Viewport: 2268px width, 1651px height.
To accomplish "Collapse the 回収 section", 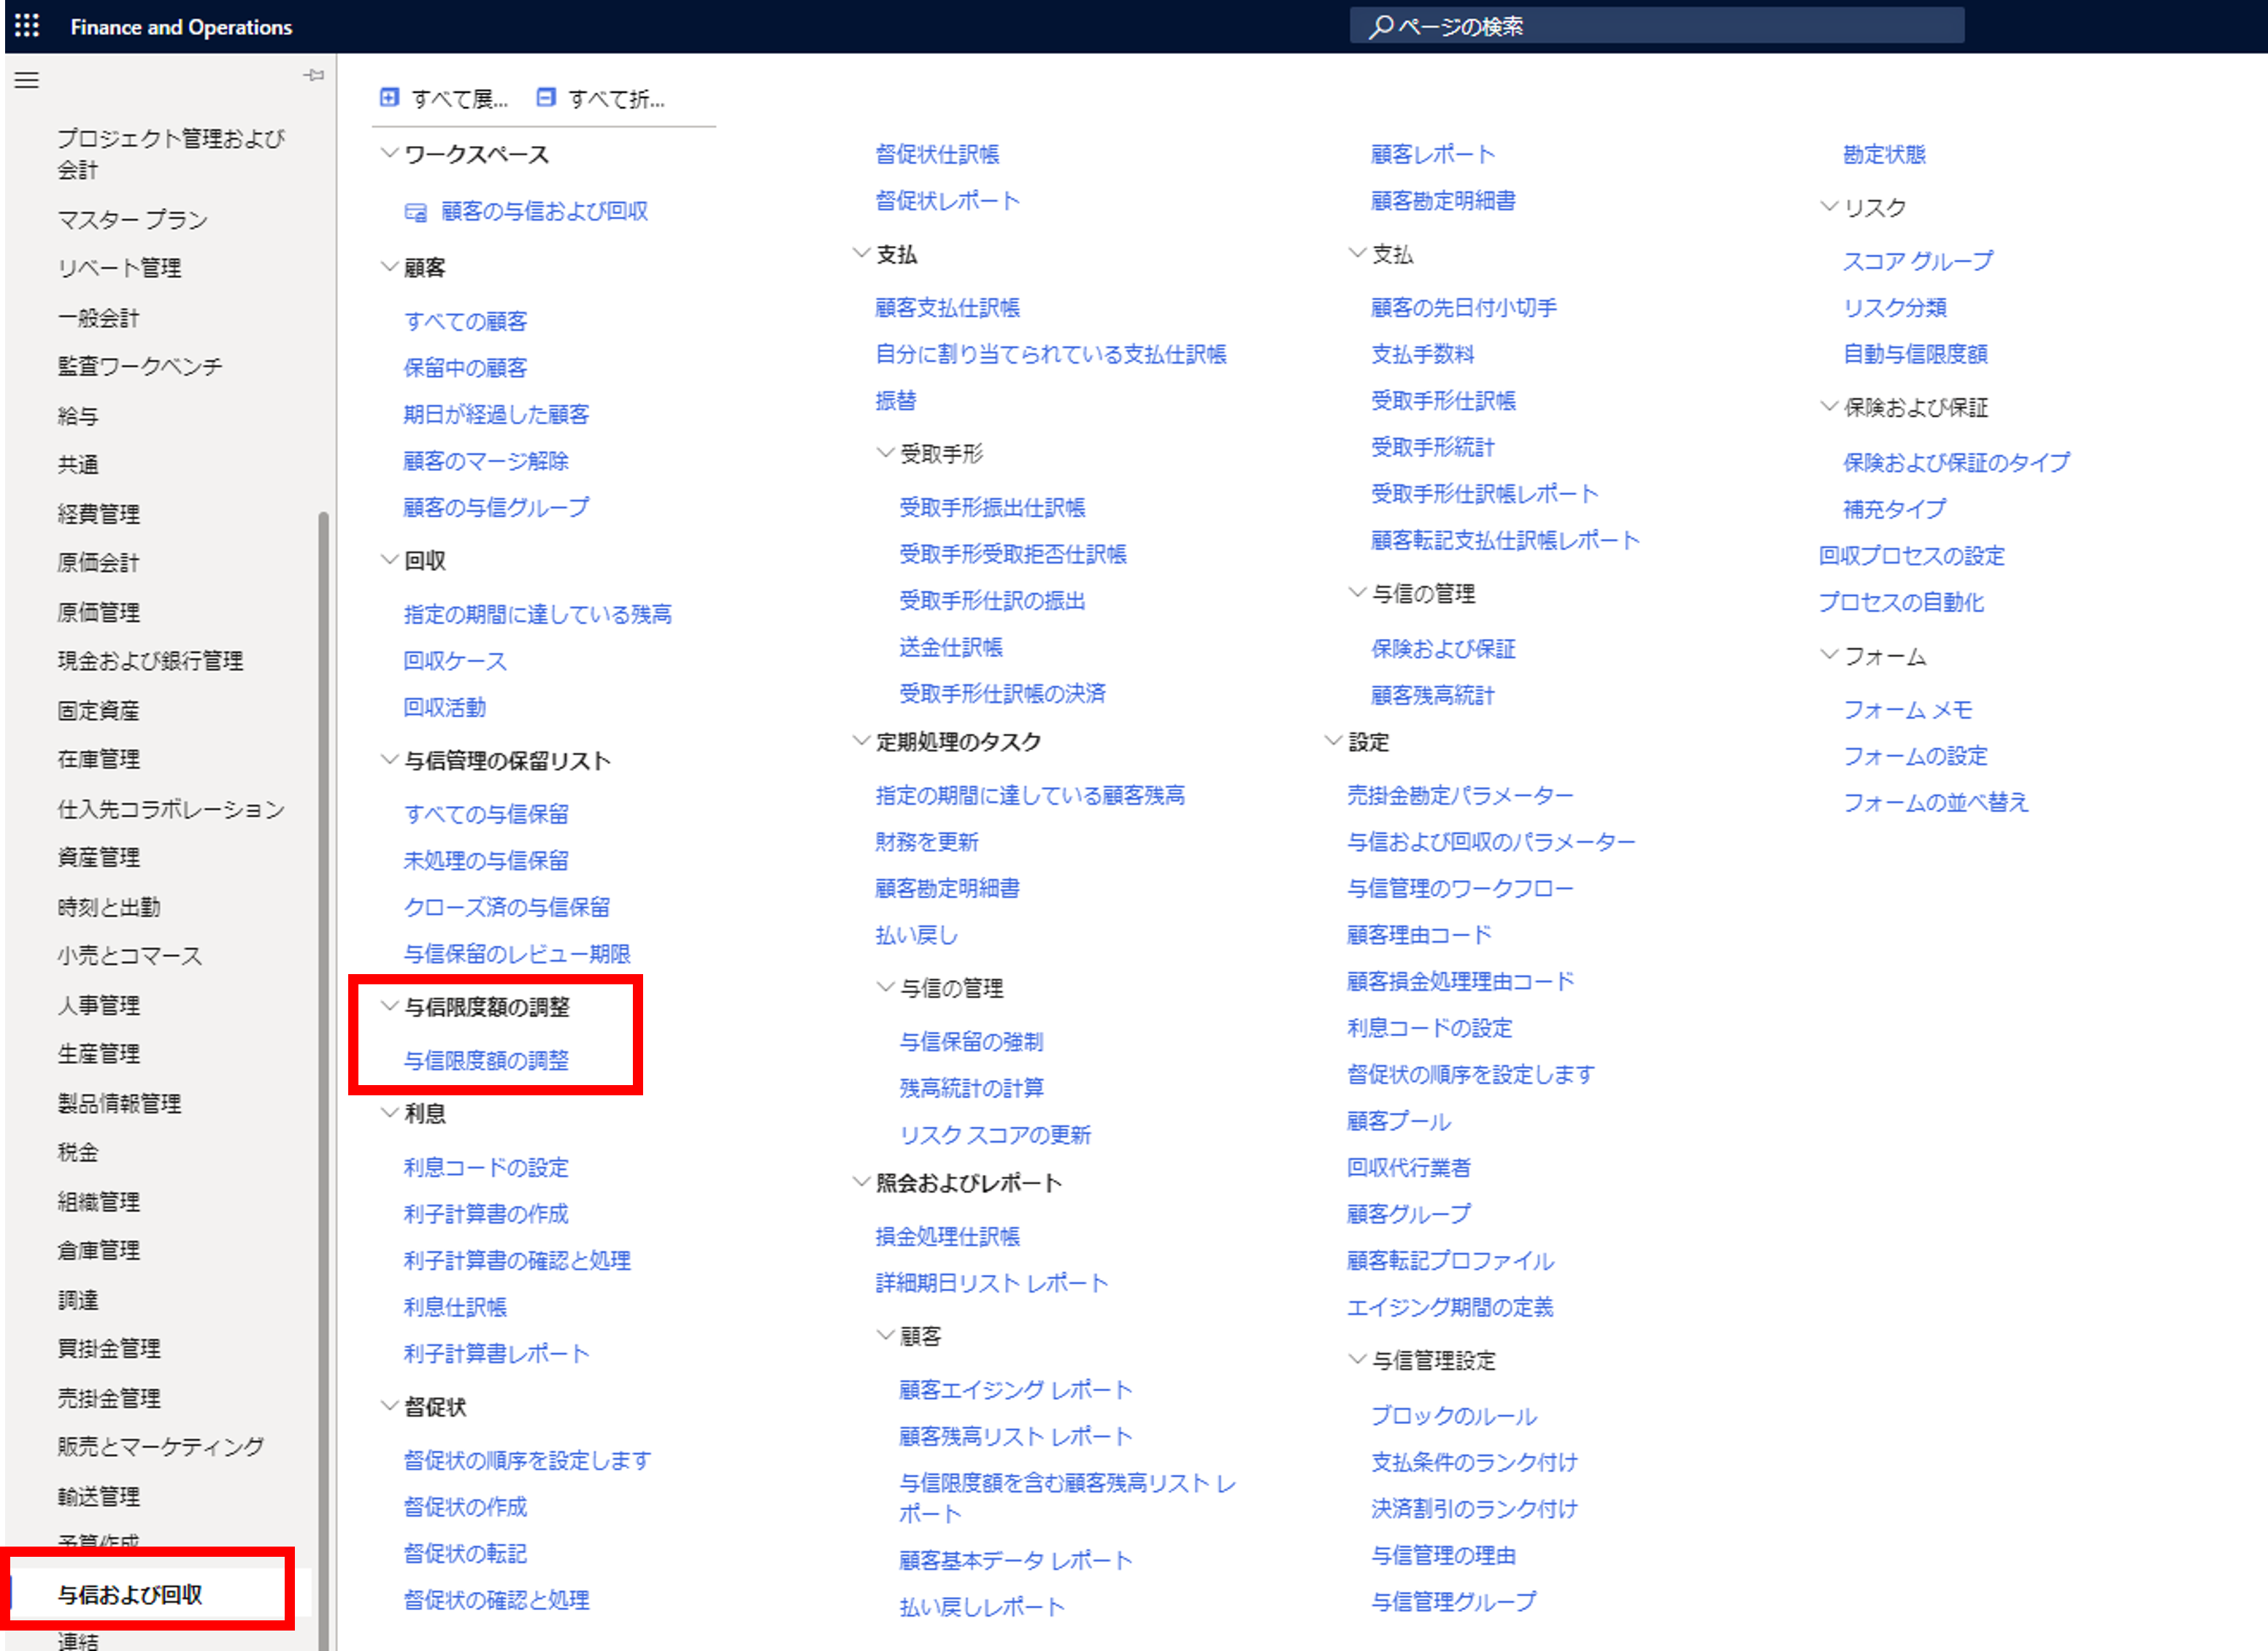I will coord(390,559).
